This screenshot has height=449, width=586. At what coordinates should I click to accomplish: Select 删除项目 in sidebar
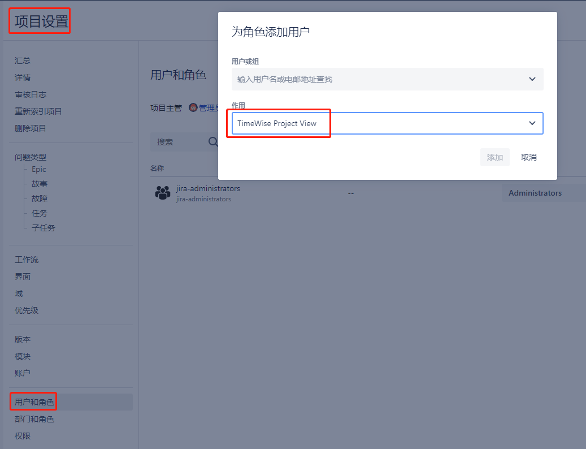point(31,128)
